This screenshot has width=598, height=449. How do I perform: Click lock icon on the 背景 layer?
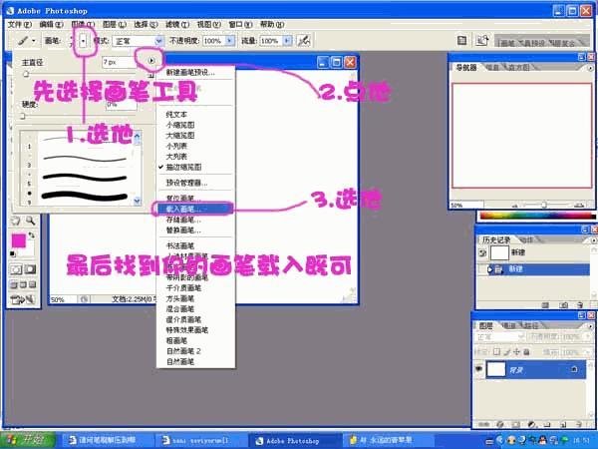click(x=574, y=369)
